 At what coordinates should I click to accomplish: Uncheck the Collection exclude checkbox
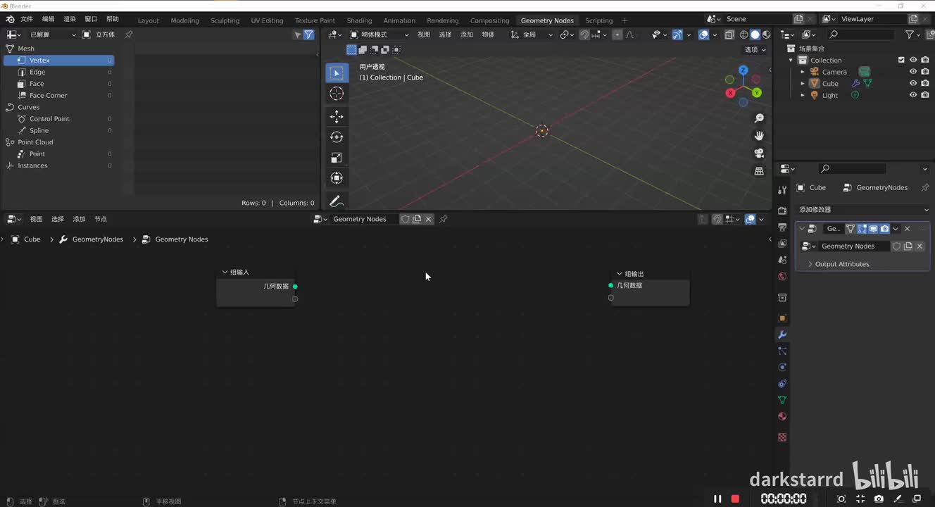901,60
